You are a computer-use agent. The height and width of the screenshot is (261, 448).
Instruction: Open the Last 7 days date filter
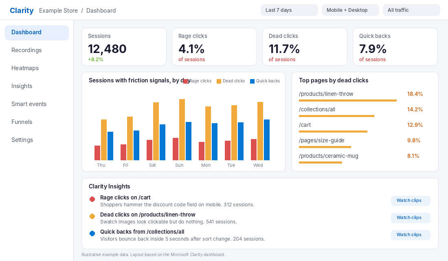(289, 10)
